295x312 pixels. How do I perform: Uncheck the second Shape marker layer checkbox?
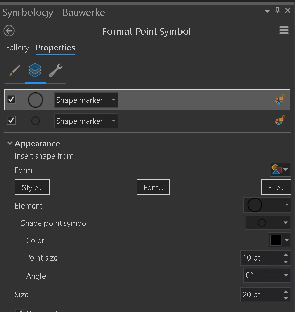pyautogui.click(x=11, y=121)
